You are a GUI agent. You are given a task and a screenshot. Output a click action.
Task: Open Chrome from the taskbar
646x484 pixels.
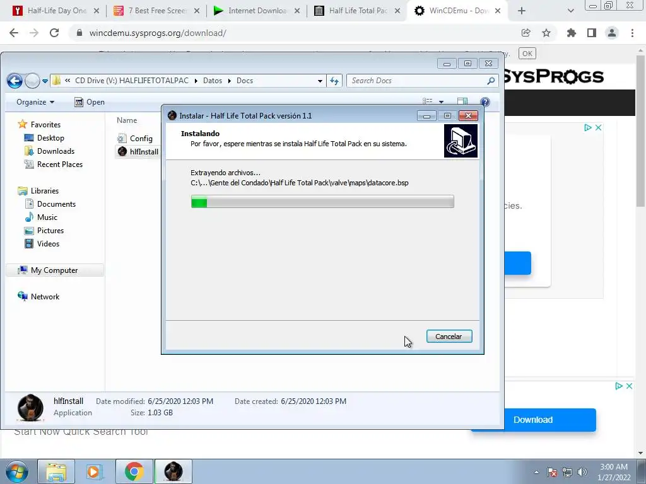pyautogui.click(x=134, y=471)
